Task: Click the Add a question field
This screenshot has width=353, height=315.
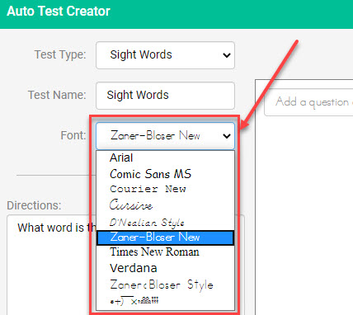Action: point(308,102)
